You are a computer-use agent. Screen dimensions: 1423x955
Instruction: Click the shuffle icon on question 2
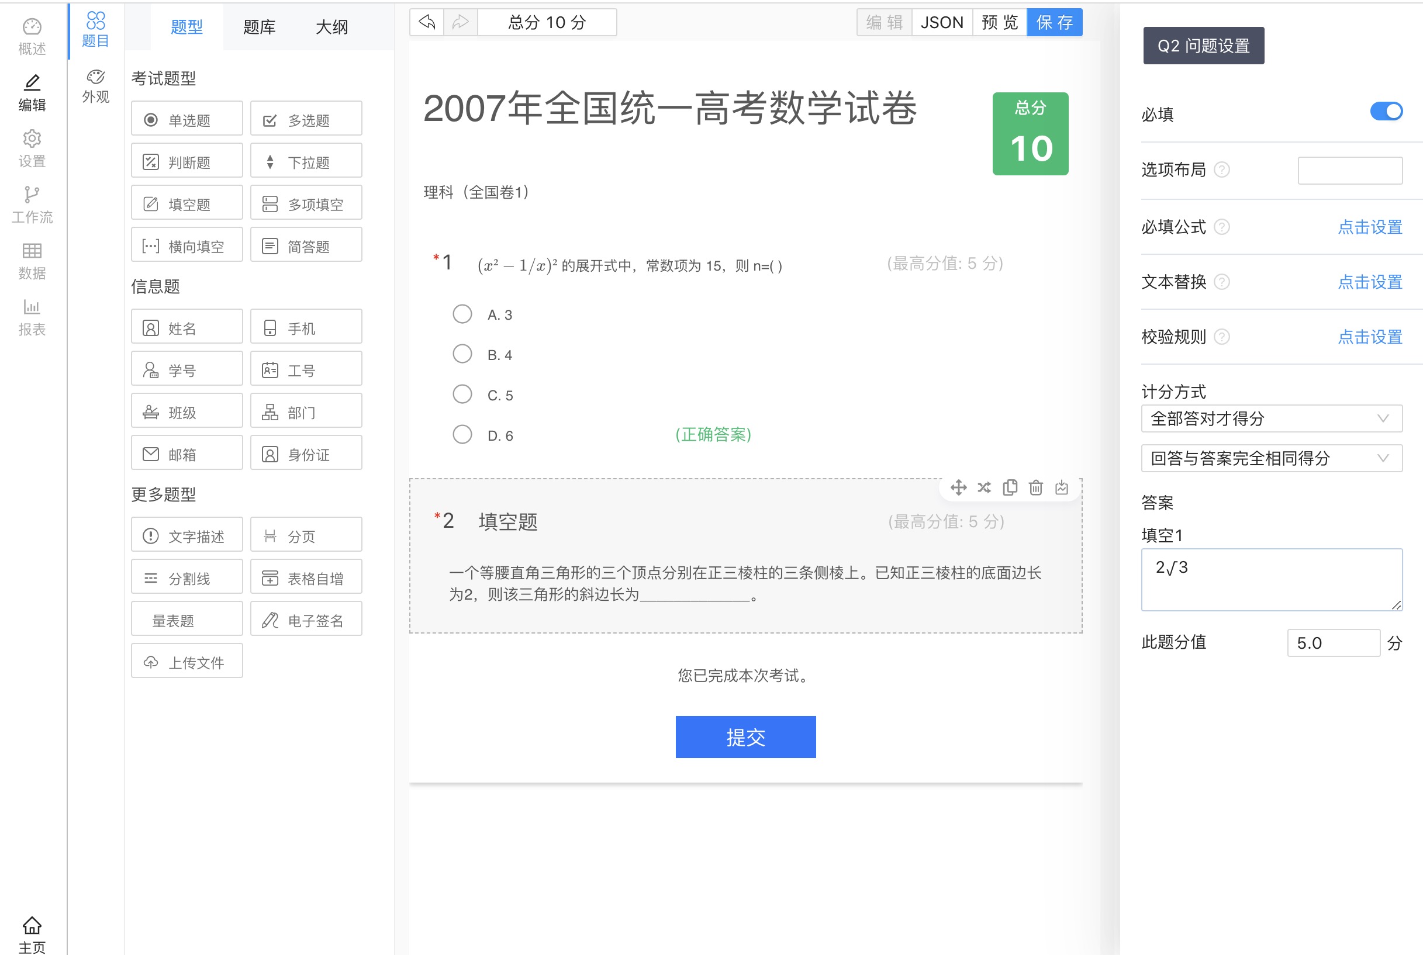coord(984,487)
